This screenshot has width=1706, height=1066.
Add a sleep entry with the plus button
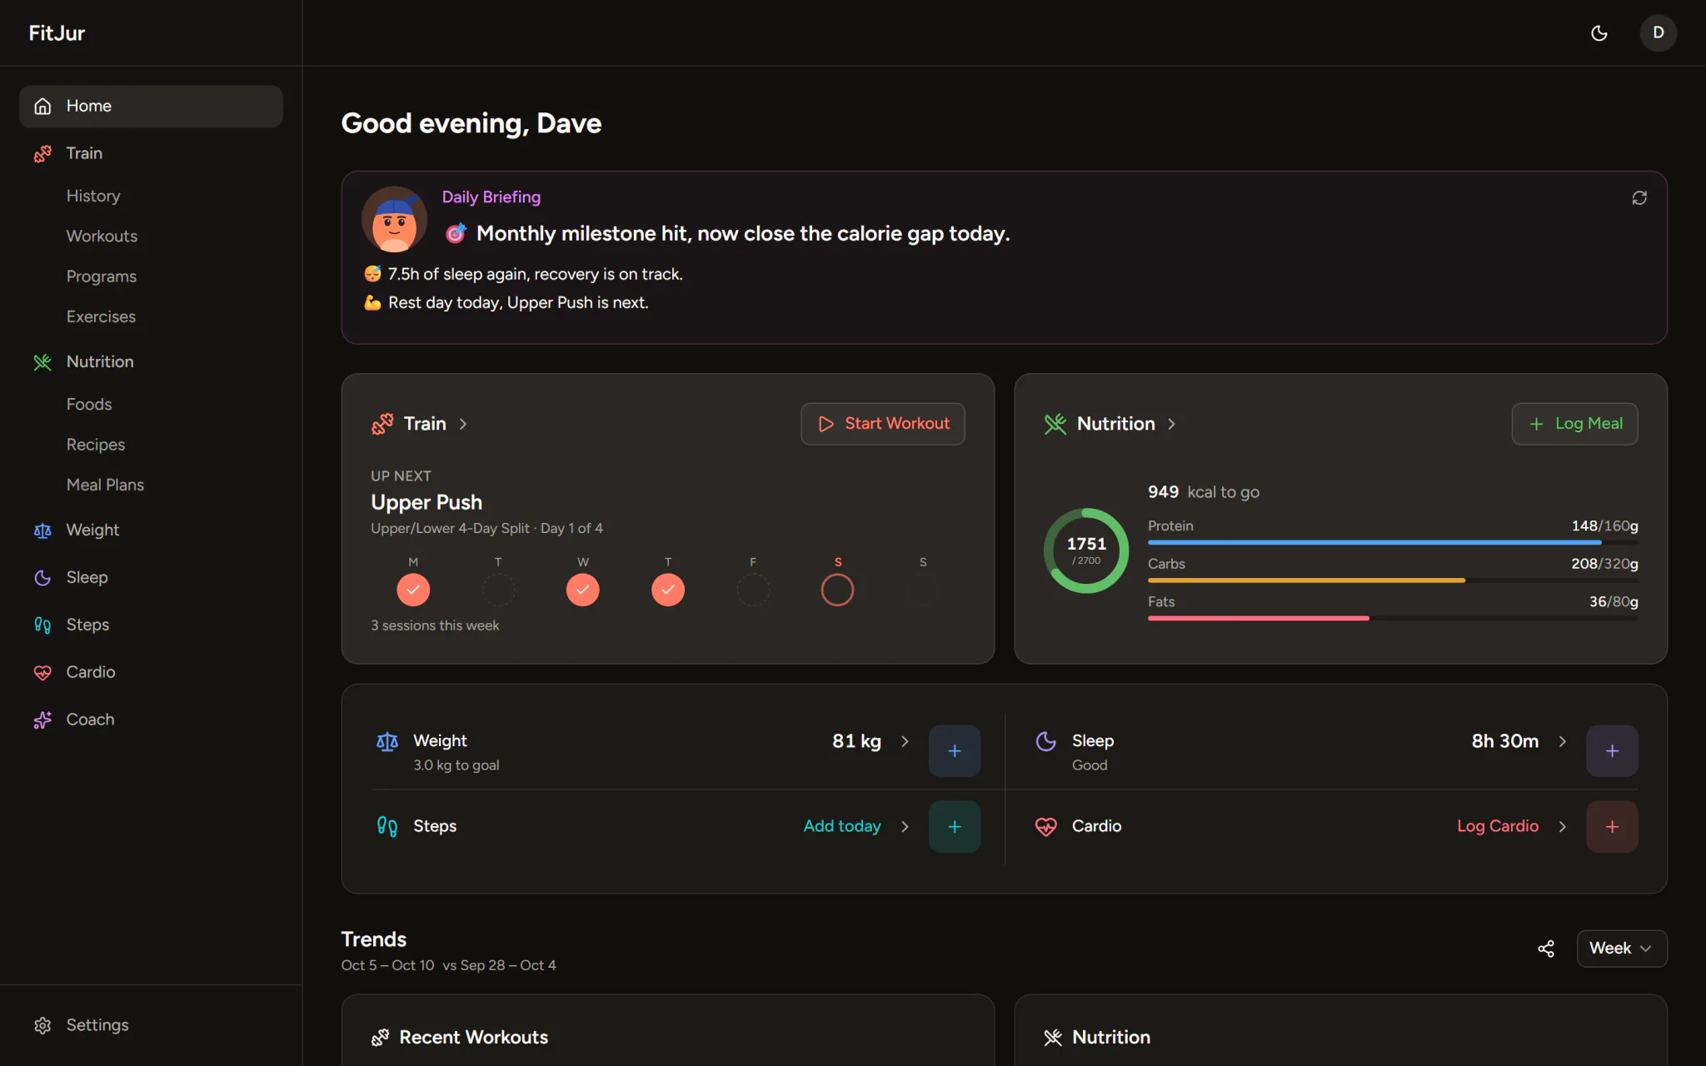[1611, 750]
